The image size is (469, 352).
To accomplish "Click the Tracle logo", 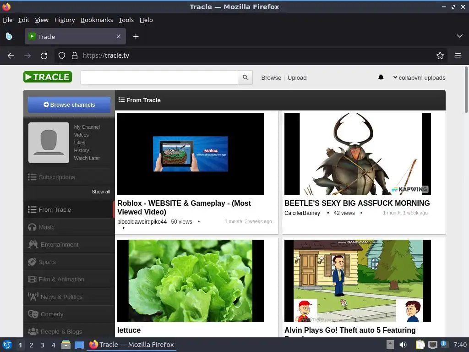I will pos(48,77).
